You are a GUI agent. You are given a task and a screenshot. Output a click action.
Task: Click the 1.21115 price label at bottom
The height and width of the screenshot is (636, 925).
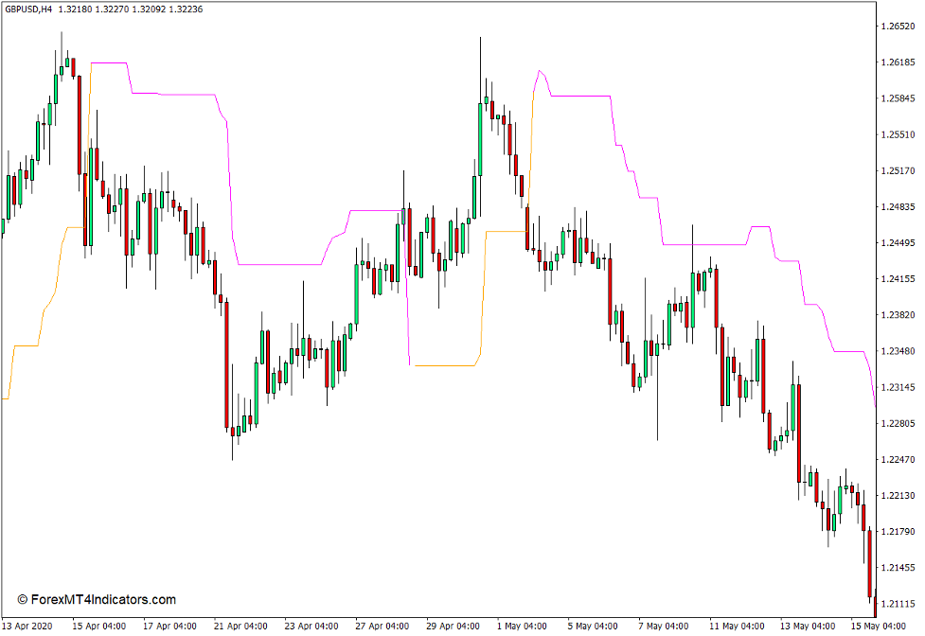click(897, 604)
